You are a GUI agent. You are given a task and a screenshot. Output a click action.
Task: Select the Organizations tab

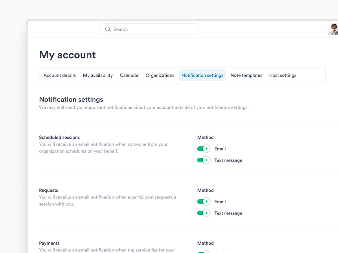pyautogui.click(x=160, y=75)
